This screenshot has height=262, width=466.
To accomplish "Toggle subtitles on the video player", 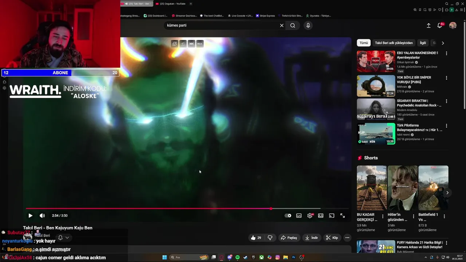I will click(x=299, y=215).
